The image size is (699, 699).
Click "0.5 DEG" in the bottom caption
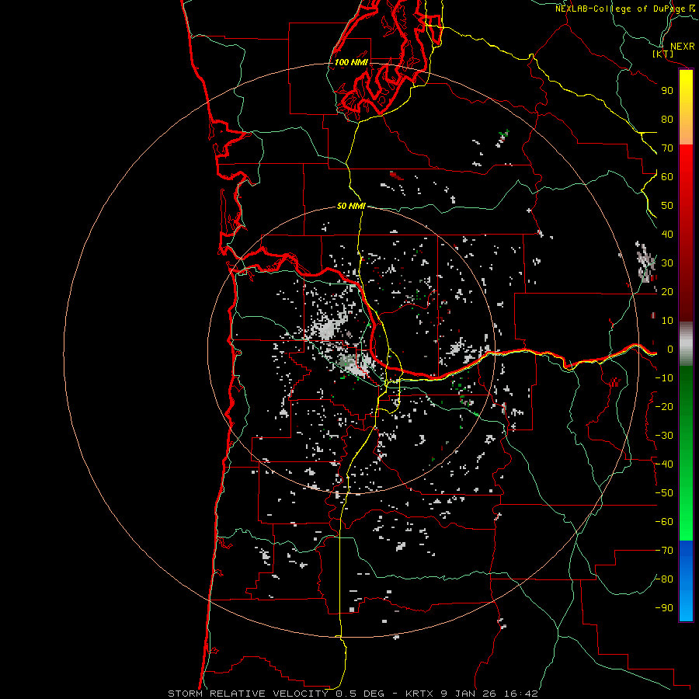pos(359,694)
